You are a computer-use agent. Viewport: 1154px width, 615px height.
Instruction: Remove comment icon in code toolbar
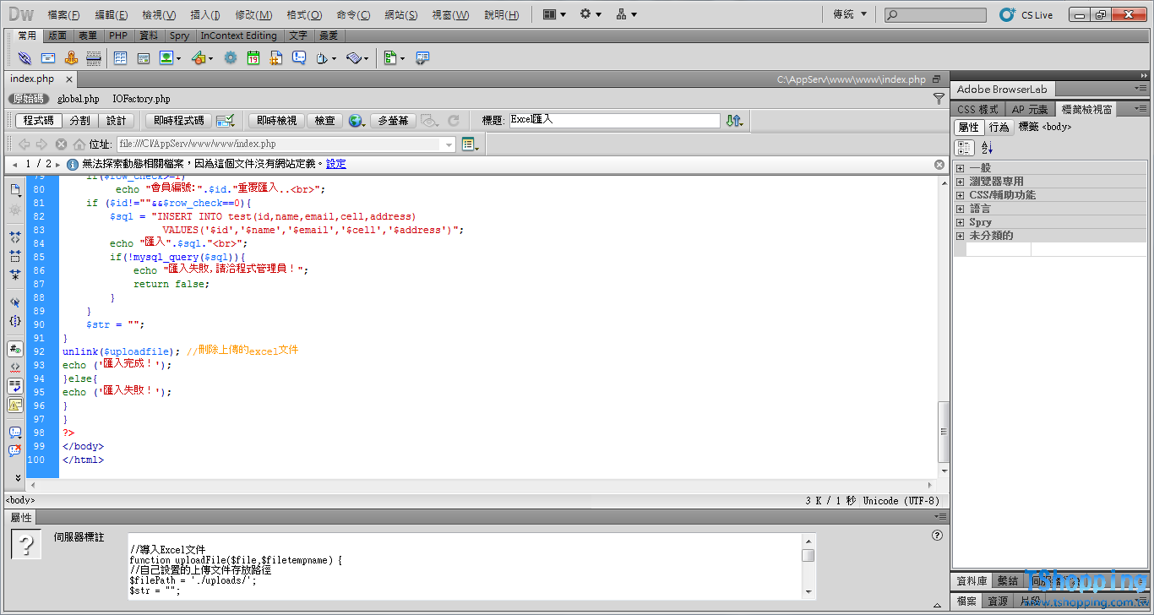coord(15,451)
